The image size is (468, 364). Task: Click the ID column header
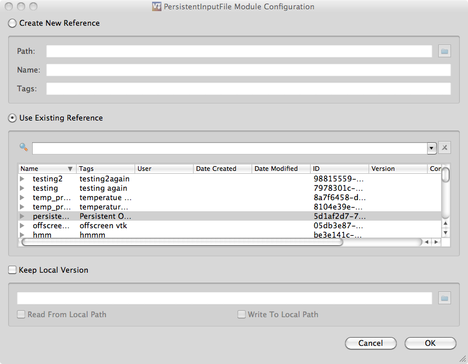[339, 169]
